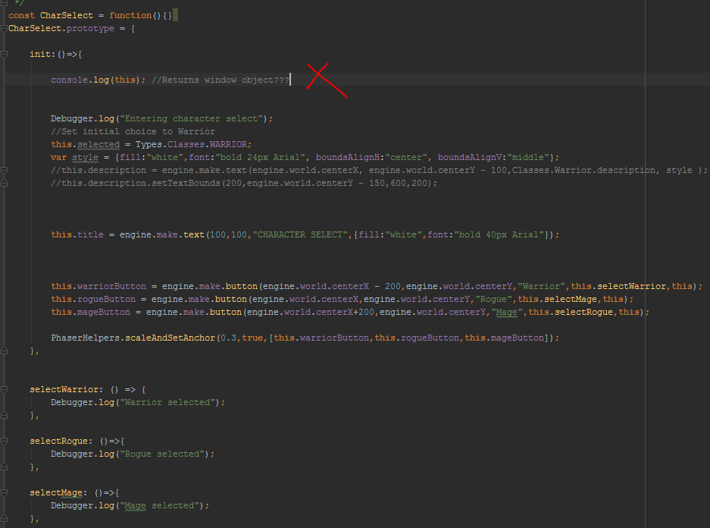Image resolution: width=710 pixels, height=528 pixels.
Task: Click fold end marker beside setTextBounds comment
Action: coord(4,184)
